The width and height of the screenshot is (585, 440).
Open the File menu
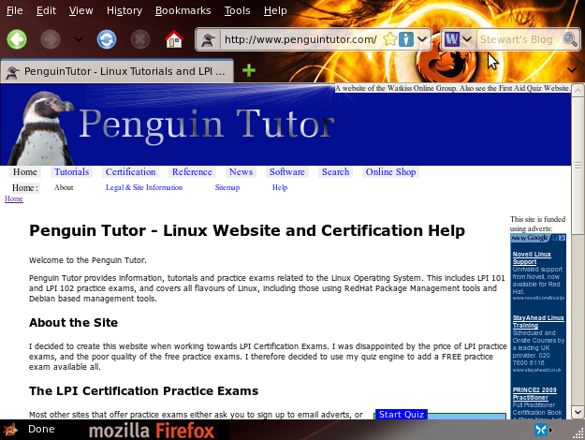click(x=15, y=10)
